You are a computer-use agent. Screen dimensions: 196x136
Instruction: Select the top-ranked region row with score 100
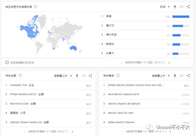pyautogui.click(x=145, y=17)
